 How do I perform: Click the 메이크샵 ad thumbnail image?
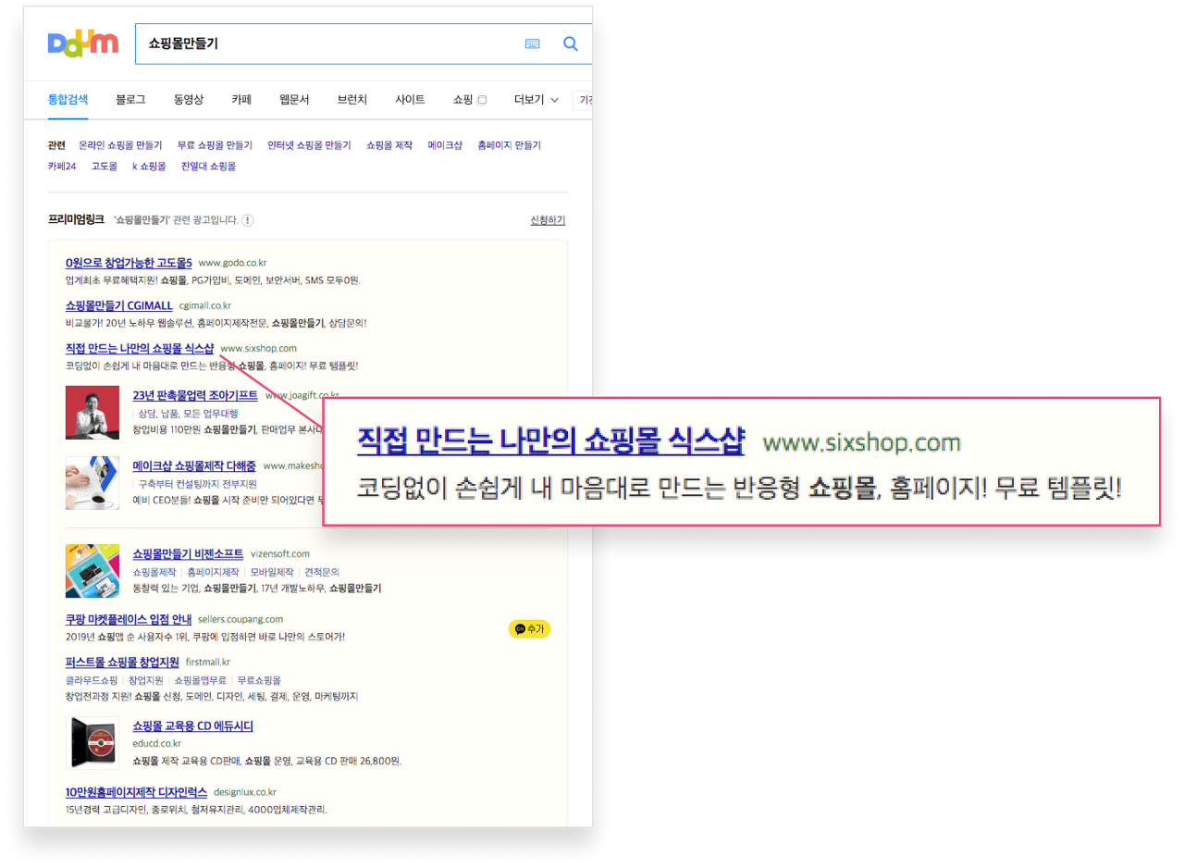tap(92, 483)
